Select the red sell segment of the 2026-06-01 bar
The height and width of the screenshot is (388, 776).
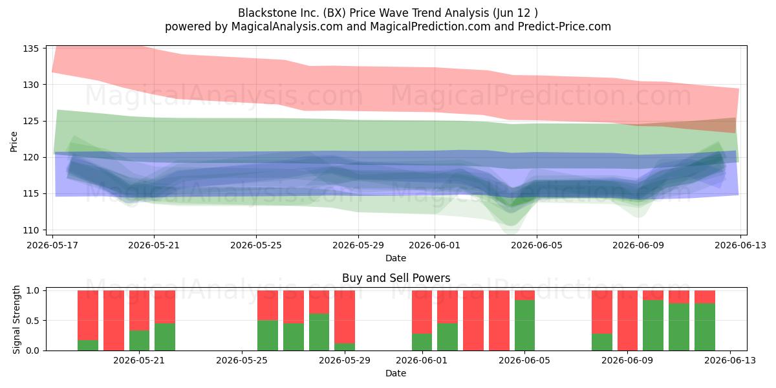422,312
